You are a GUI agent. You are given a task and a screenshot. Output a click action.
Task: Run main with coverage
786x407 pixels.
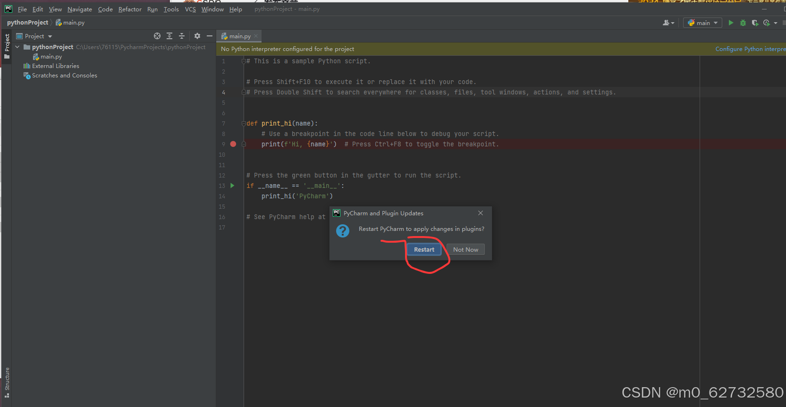coord(755,23)
